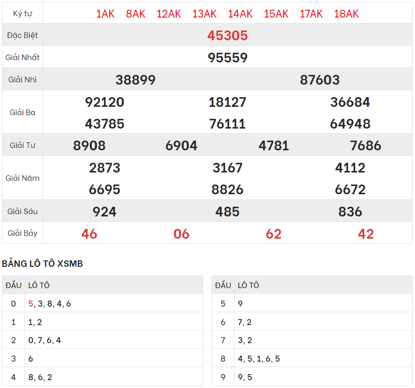The image size is (415, 388).
Task: Select the 18AK symbol code
Action: (x=346, y=14)
